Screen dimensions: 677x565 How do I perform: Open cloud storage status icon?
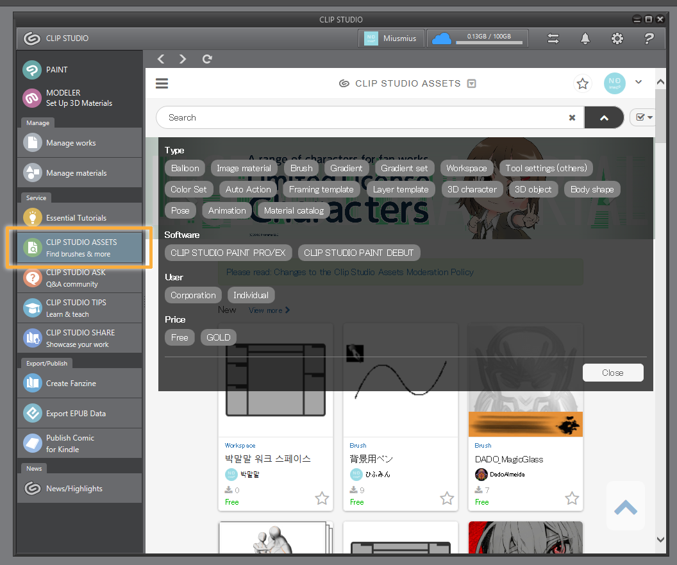pos(442,38)
